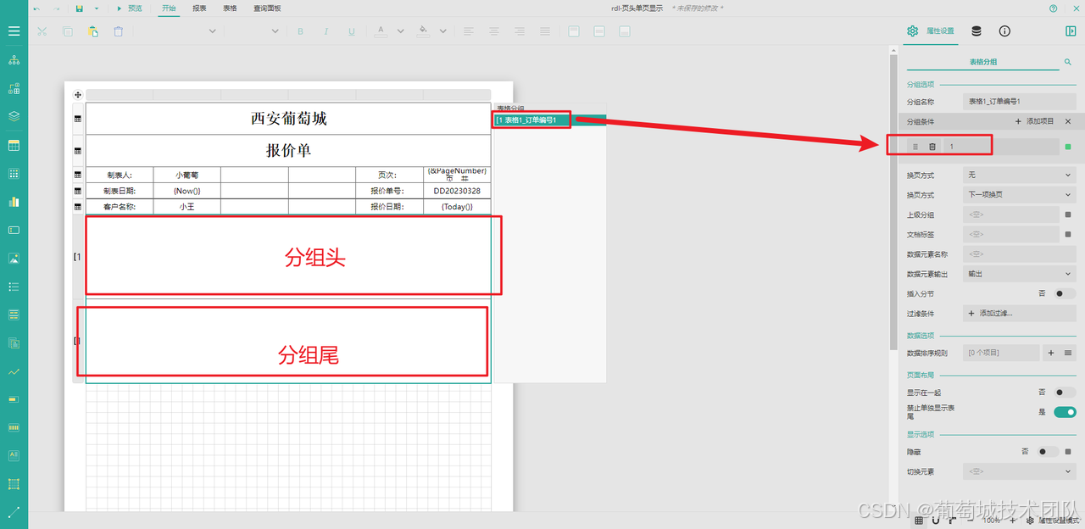Click green square beside group condition

[x=1068, y=147]
